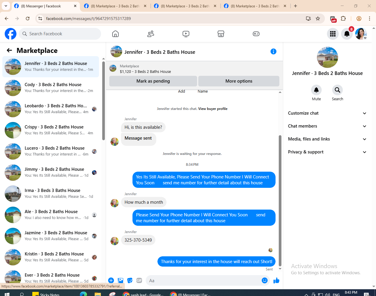Screen dimensions: 376x296
Task: Select Jennifer 3 Beds 2 Baths House chat
Action: 51,67
